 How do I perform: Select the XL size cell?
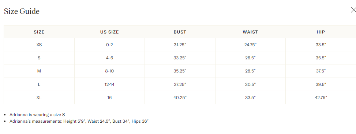coord(39,98)
